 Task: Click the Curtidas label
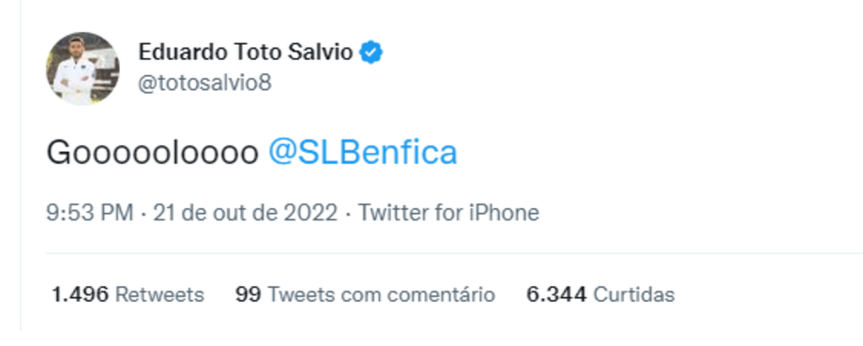click(634, 294)
